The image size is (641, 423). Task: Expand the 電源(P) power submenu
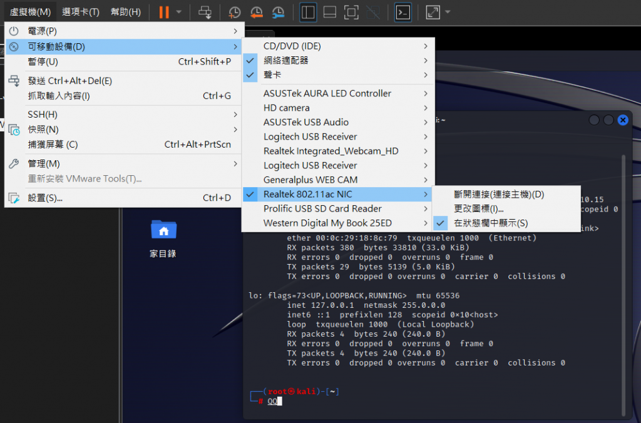[125, 31]
